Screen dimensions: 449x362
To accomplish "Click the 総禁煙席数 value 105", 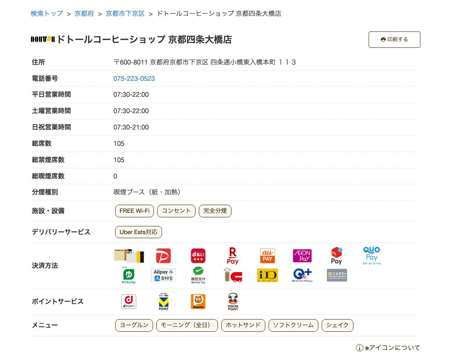I will point(119,160).
